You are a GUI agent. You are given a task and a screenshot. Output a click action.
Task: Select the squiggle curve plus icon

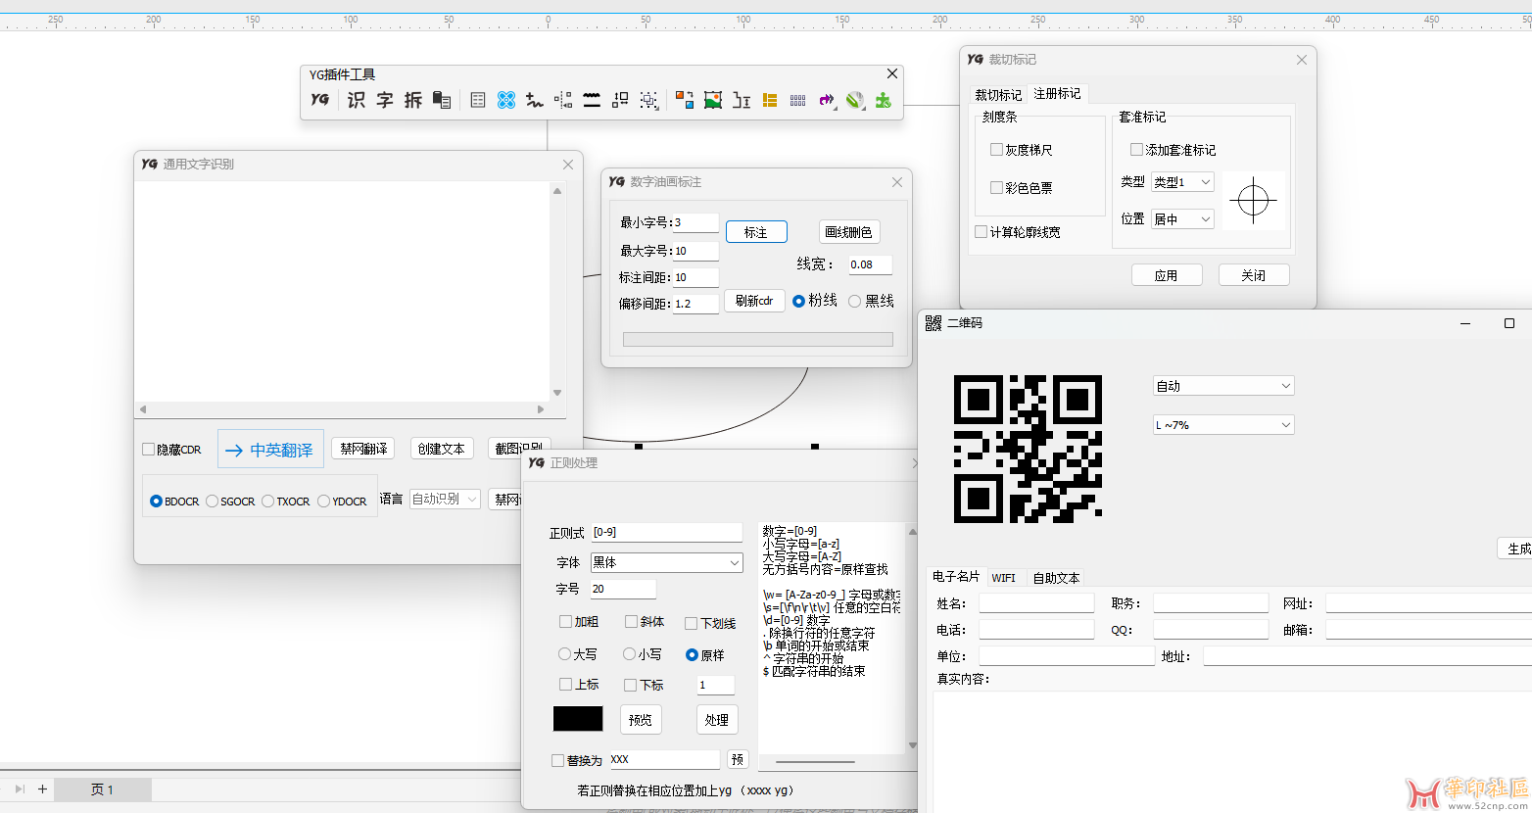tap(535, 100)
